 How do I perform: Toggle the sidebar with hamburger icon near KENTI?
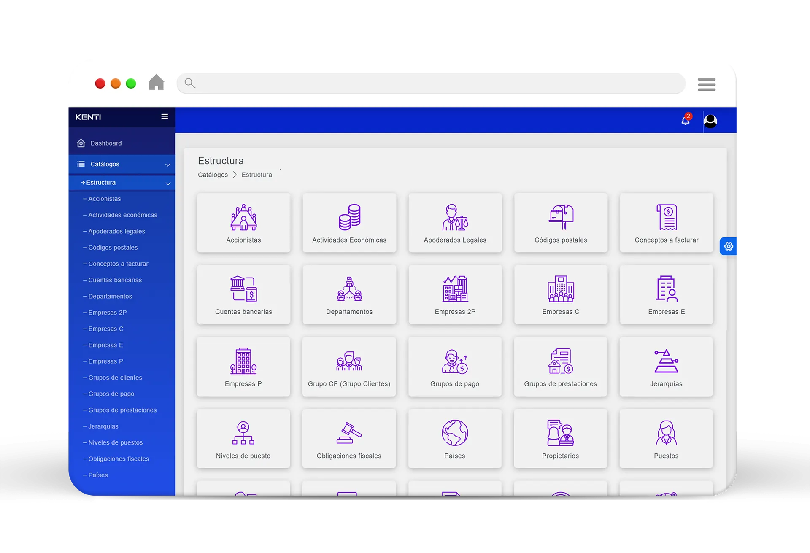click(x=165, y=116)
